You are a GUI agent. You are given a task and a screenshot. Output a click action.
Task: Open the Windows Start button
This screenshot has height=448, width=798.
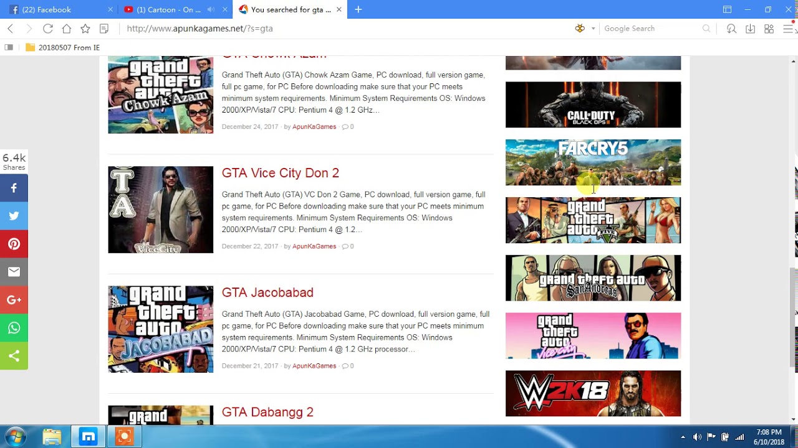(x=15, y=437)
